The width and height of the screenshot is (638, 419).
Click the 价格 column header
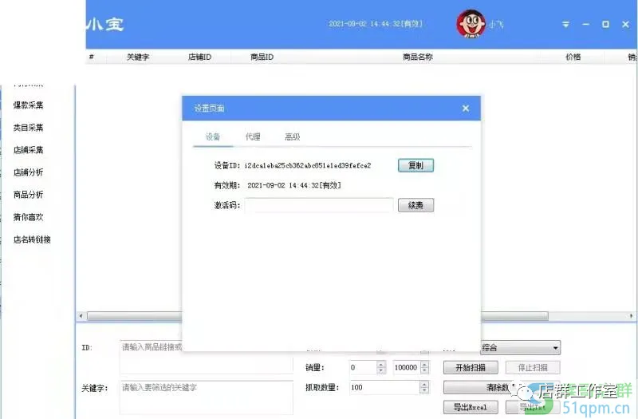573,57
